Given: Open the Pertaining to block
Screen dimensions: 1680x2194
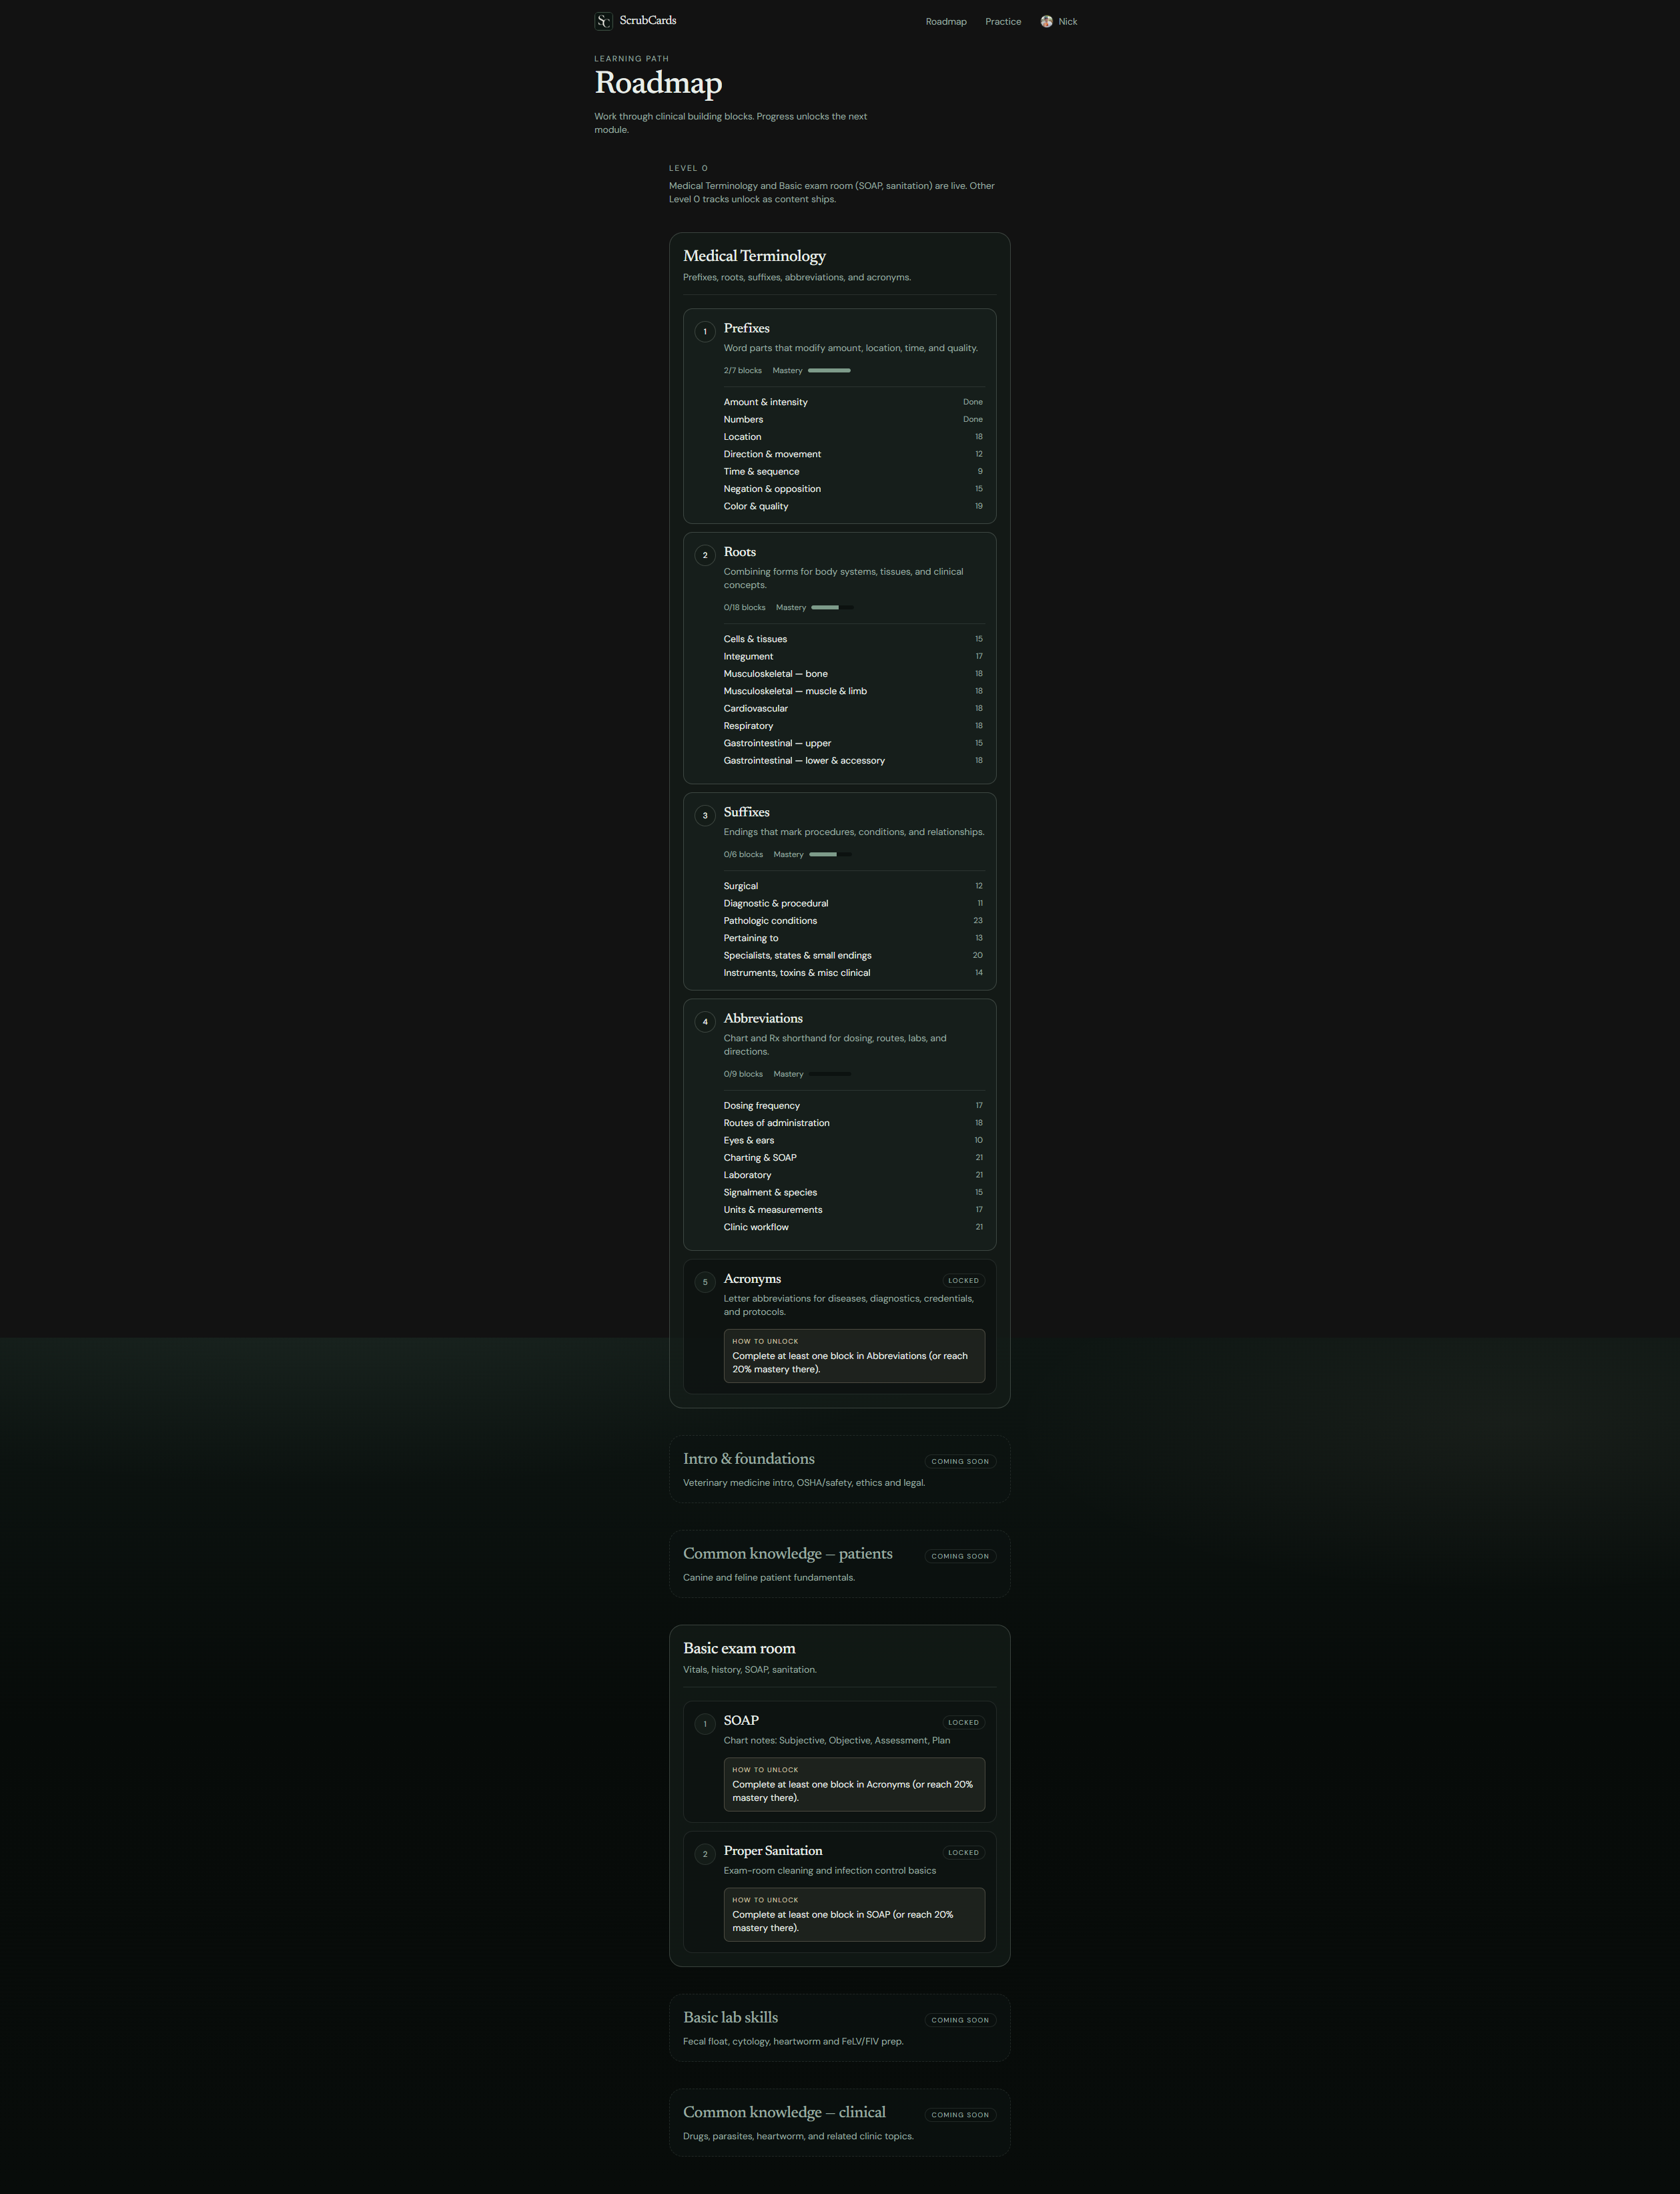Looking at the screenshot, I should (853, 938).
